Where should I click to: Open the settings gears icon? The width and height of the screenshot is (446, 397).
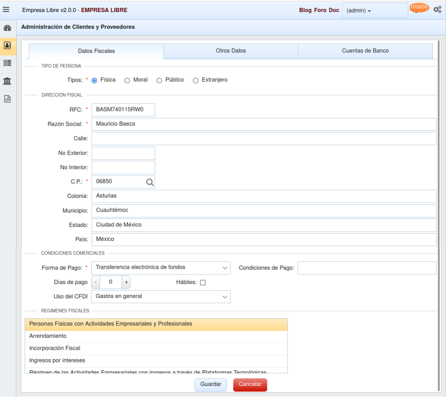437,10
